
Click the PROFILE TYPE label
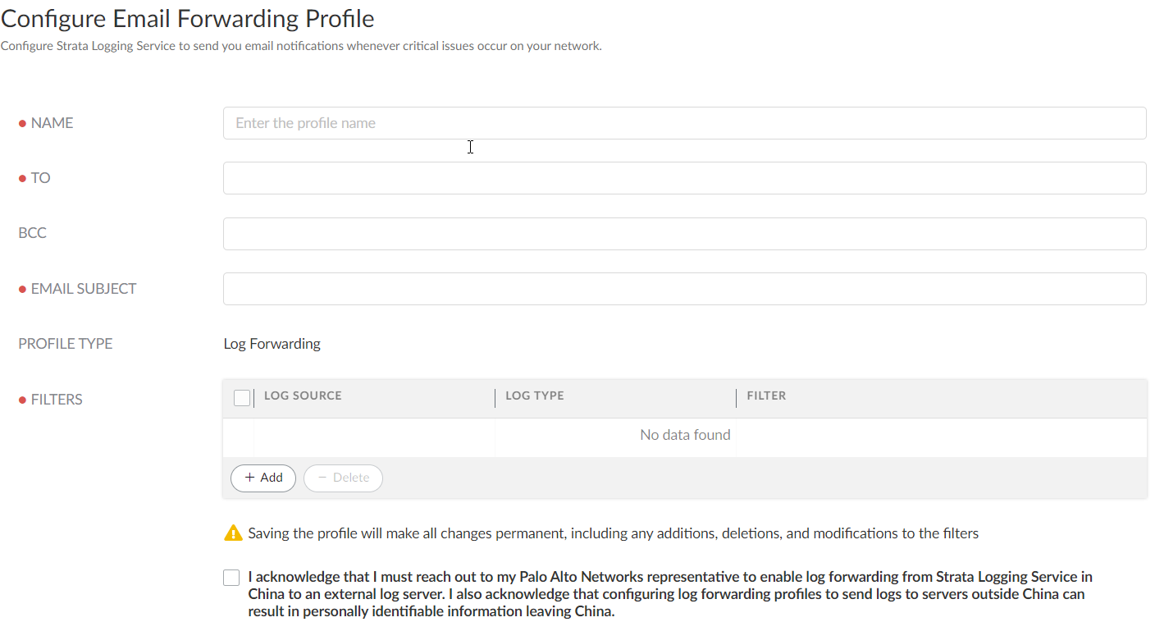[x=66, y=344]
